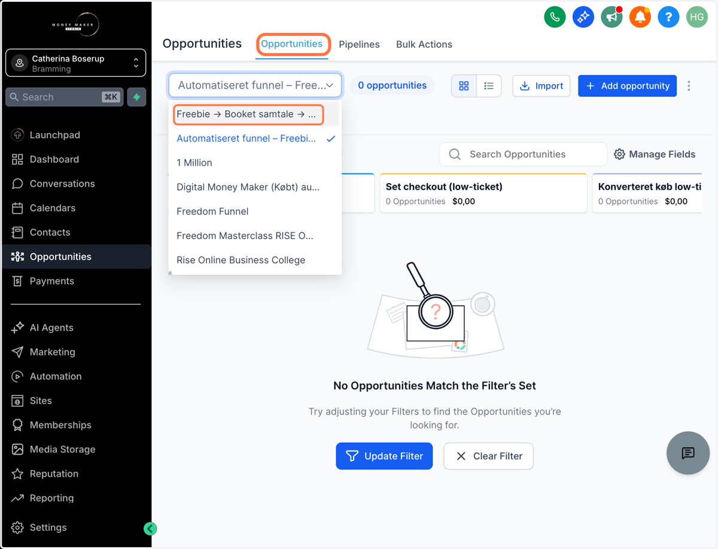Click the Money Maker Studio logo

pos(75,25)
